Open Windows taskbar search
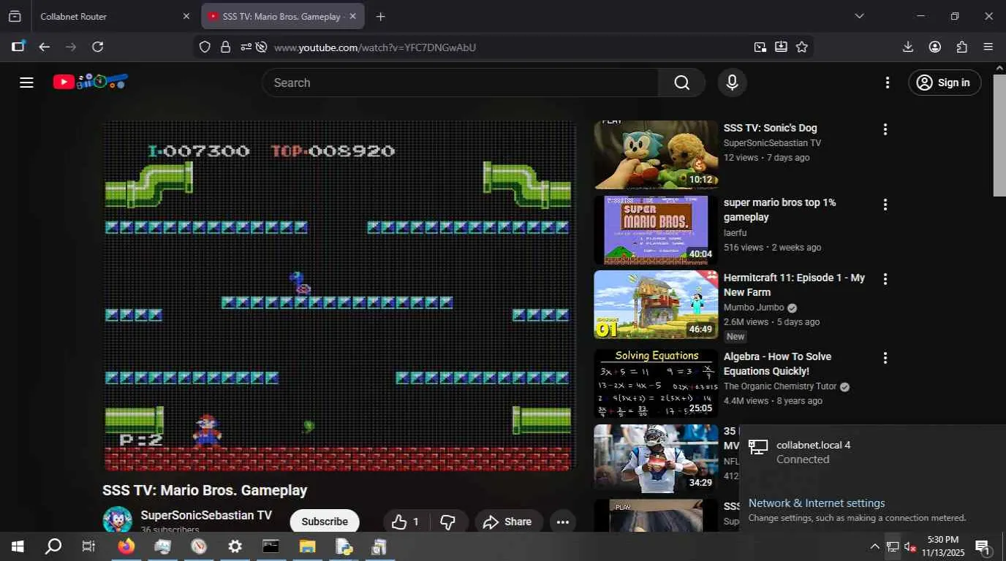This screenshot has height=561, width=1006. tap(53, 546)
